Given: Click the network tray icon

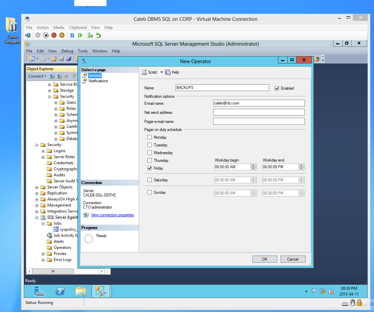Looking at the screenshot, I should click(x=323, y=291).
